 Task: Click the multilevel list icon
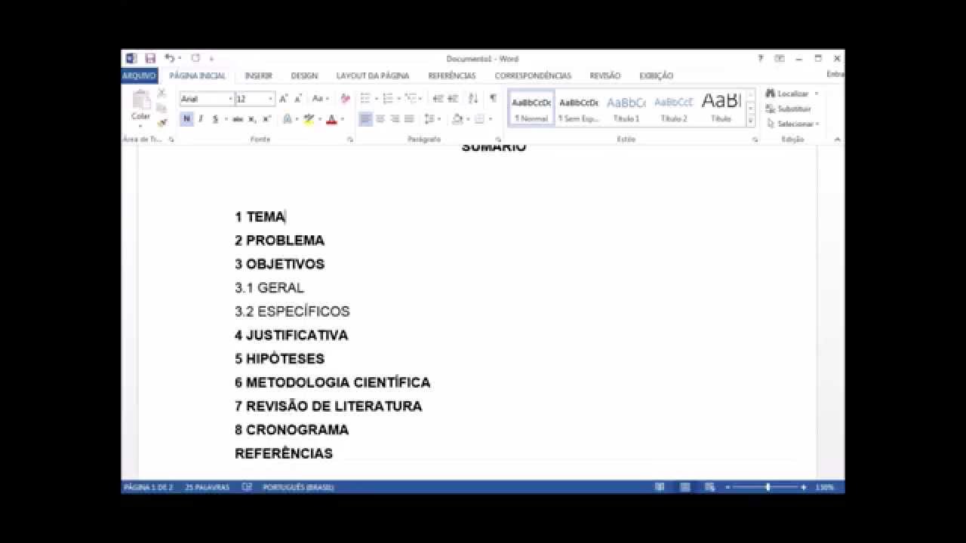pos(411,99)
